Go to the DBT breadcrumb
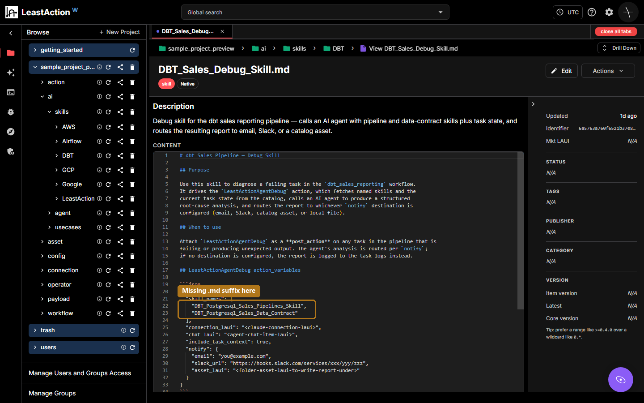The image size is (644, 403). pyautogui.click(x=334, y=48)
